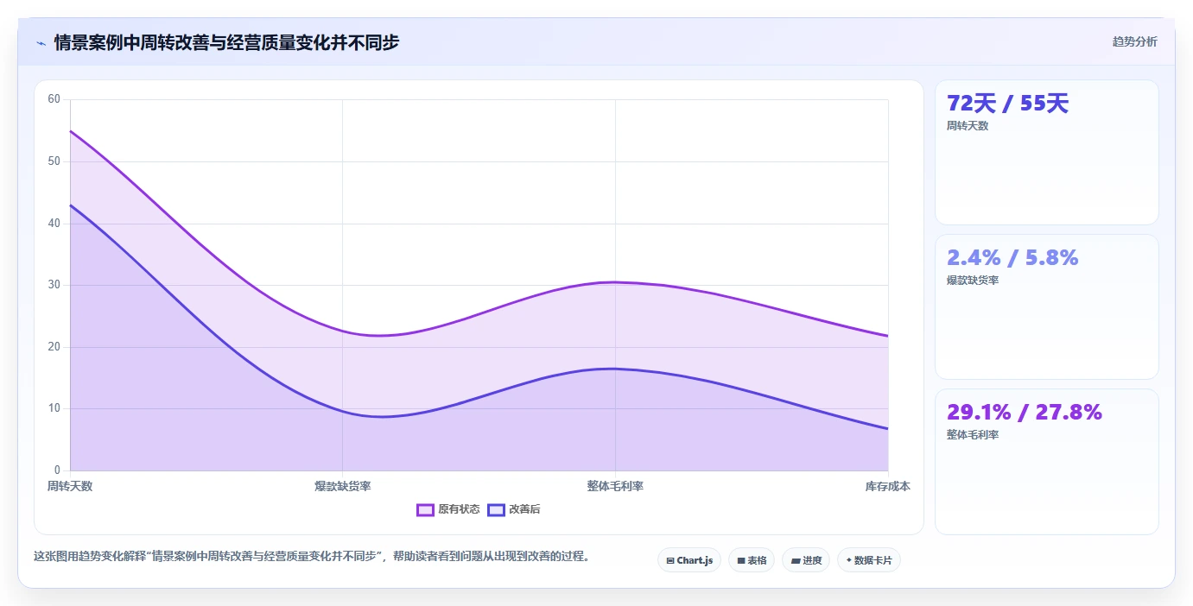Click the 进度 tag chip
Screen dimensions: 1193x606
(806, 560)
